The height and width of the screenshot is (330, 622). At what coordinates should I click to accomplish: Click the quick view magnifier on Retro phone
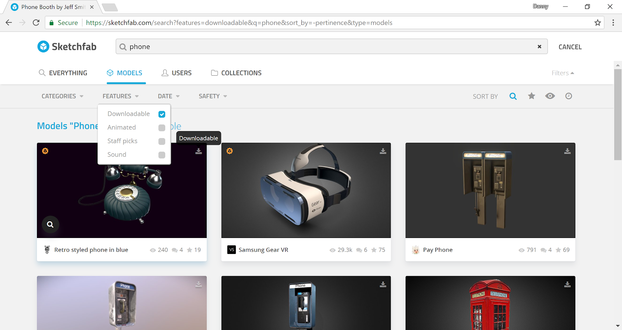(x=50, y=224)
